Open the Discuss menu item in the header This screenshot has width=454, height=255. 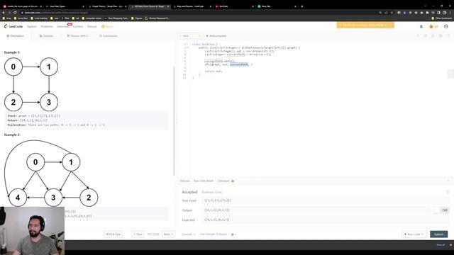92,27
